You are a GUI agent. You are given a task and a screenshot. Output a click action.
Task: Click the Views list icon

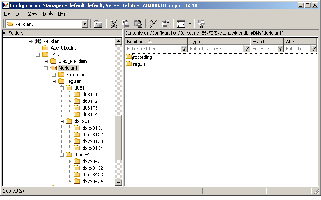click(x=181, y=24)
